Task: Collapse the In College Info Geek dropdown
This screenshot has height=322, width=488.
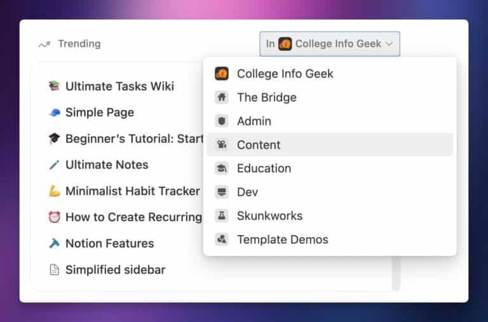Action: [x=329, y=44]
